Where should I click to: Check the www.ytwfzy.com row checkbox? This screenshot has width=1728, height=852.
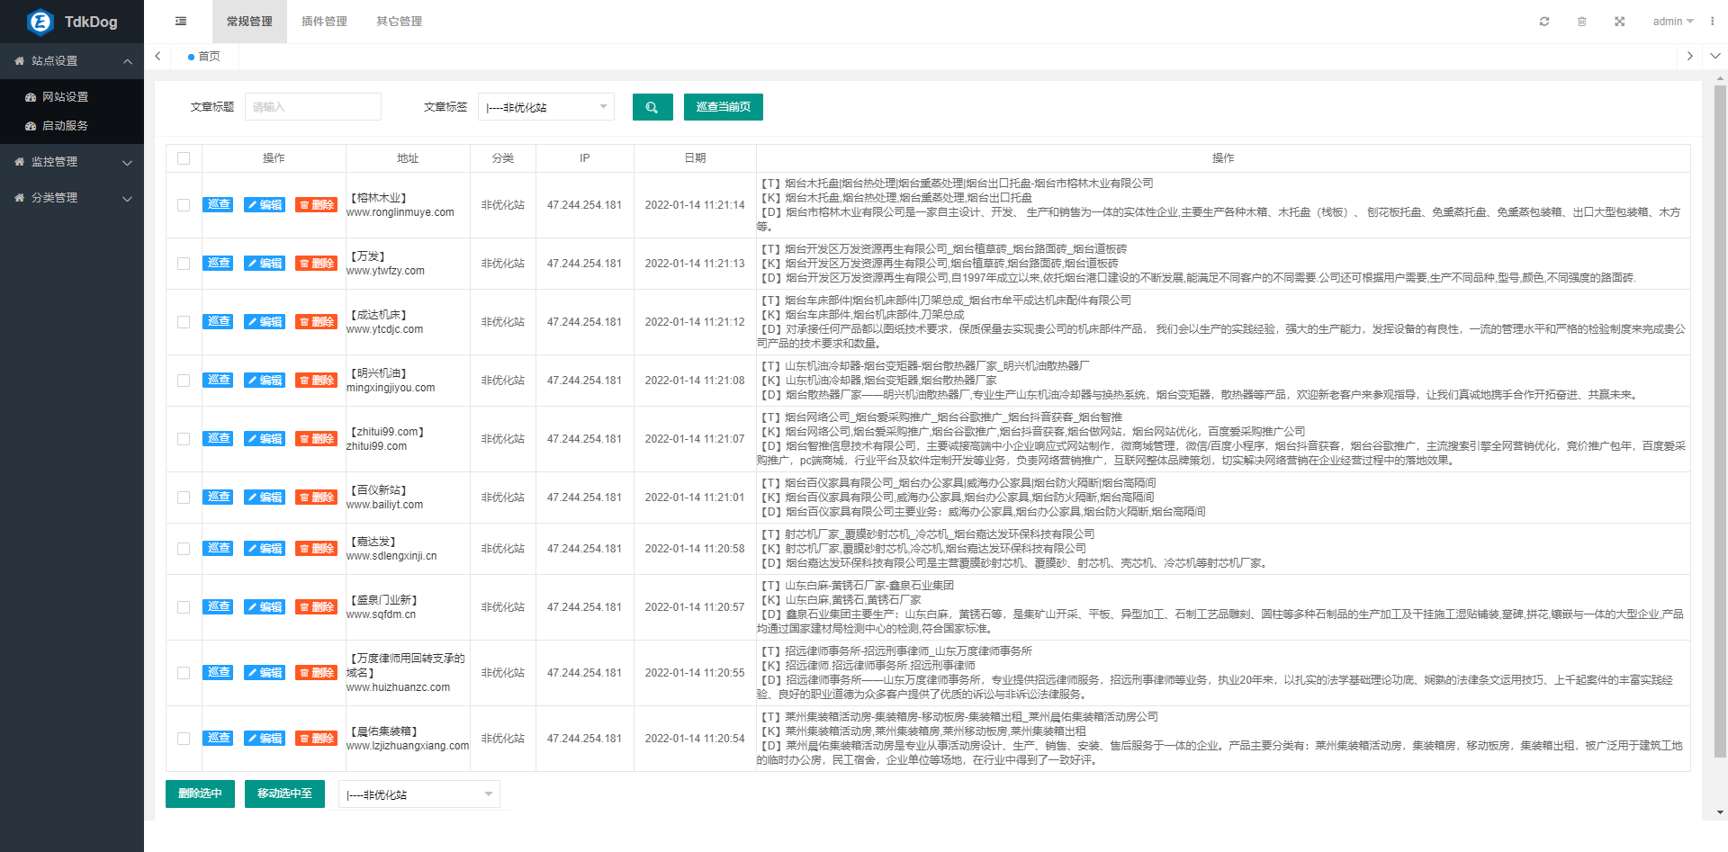point(184,264)
